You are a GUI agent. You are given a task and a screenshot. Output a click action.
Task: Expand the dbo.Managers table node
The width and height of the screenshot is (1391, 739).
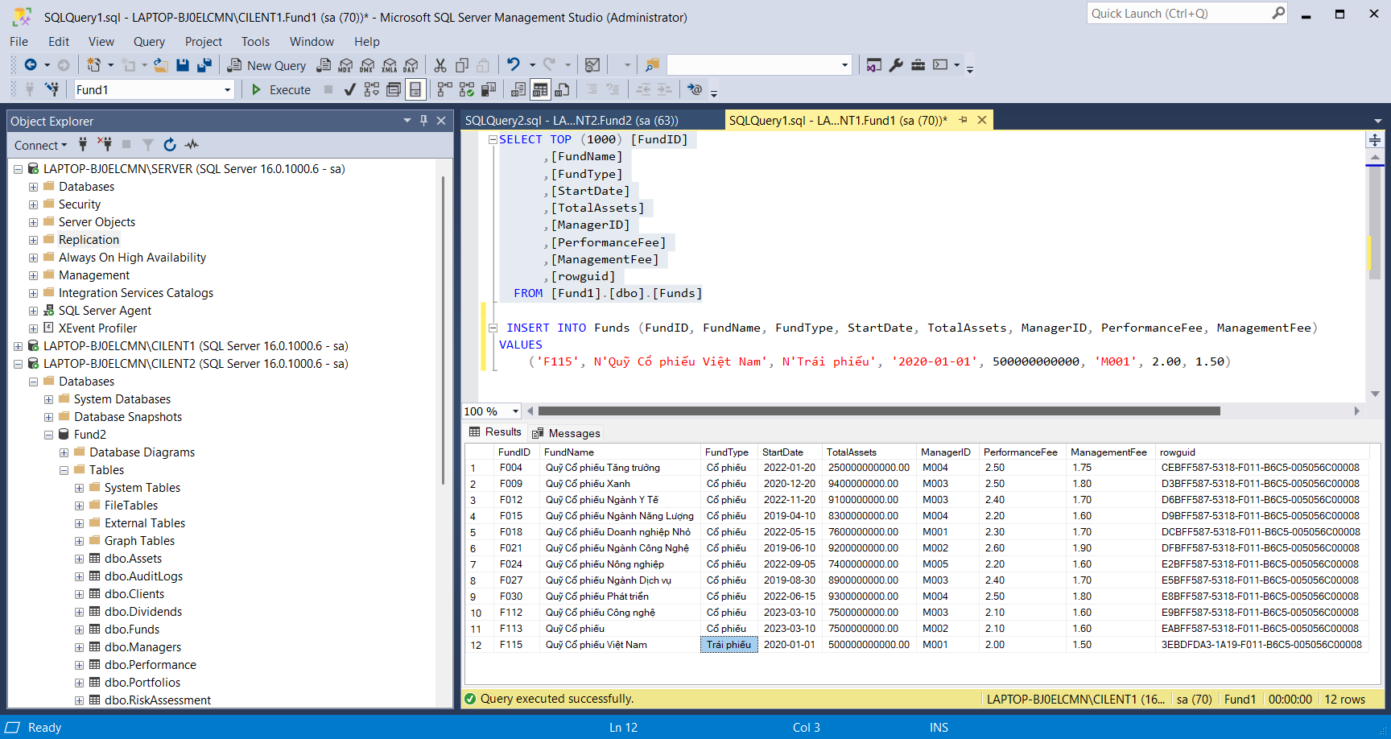click(x=79, y=646)
